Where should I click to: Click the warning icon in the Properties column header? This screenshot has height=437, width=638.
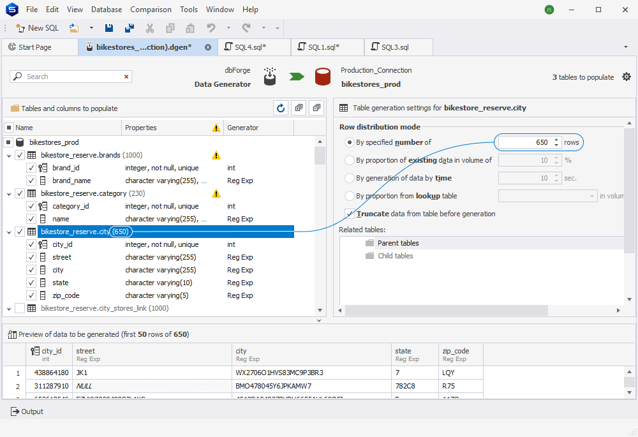[216, 128]
